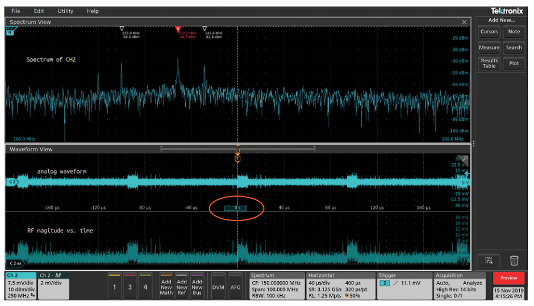Click the panel divider handle dots

coord(473,144)
